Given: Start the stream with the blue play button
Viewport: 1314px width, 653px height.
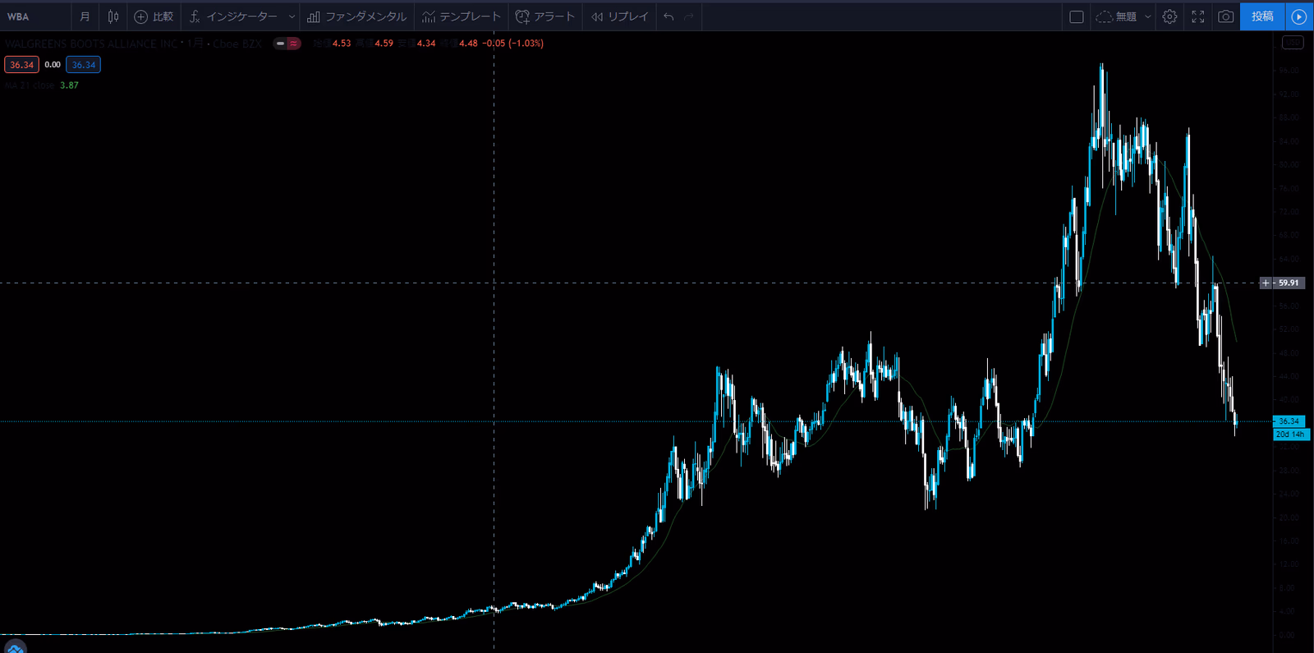Looking at the screenshot, I should click(x=1298, y=16).
